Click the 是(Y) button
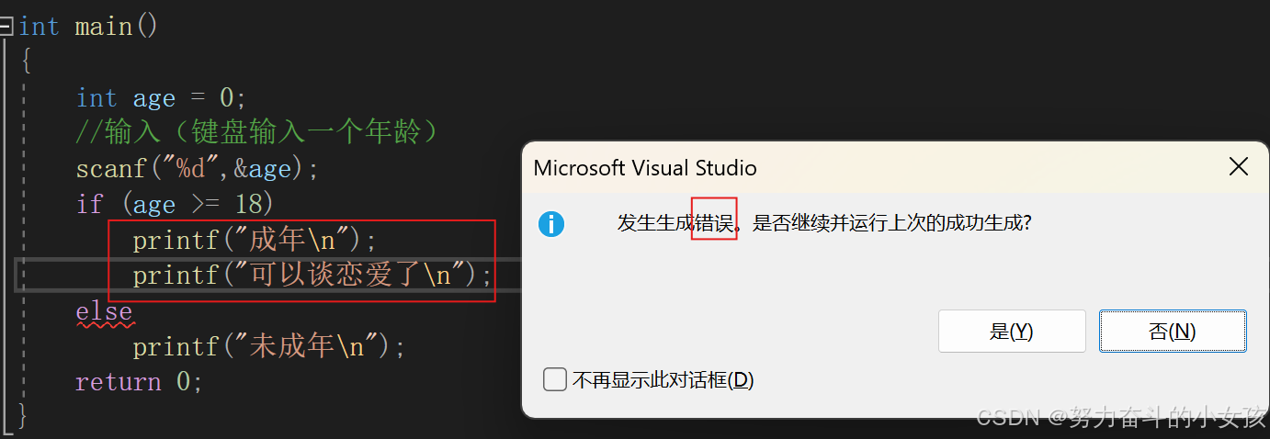Viewport: 1270px width, 439px height. coord(1012,332)
